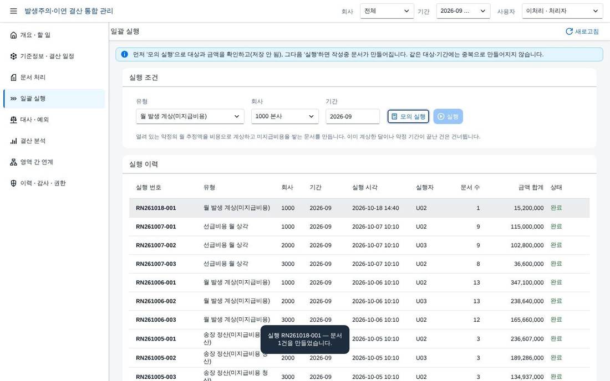The width and height of the screenshot is (610, 381).
Task: Click the document icon beside 문서 처리
Action: (x=14, y=78)
